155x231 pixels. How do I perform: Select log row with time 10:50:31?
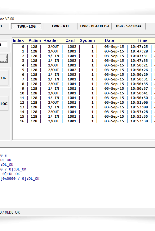pyautogui.click(x=84, y=79)
